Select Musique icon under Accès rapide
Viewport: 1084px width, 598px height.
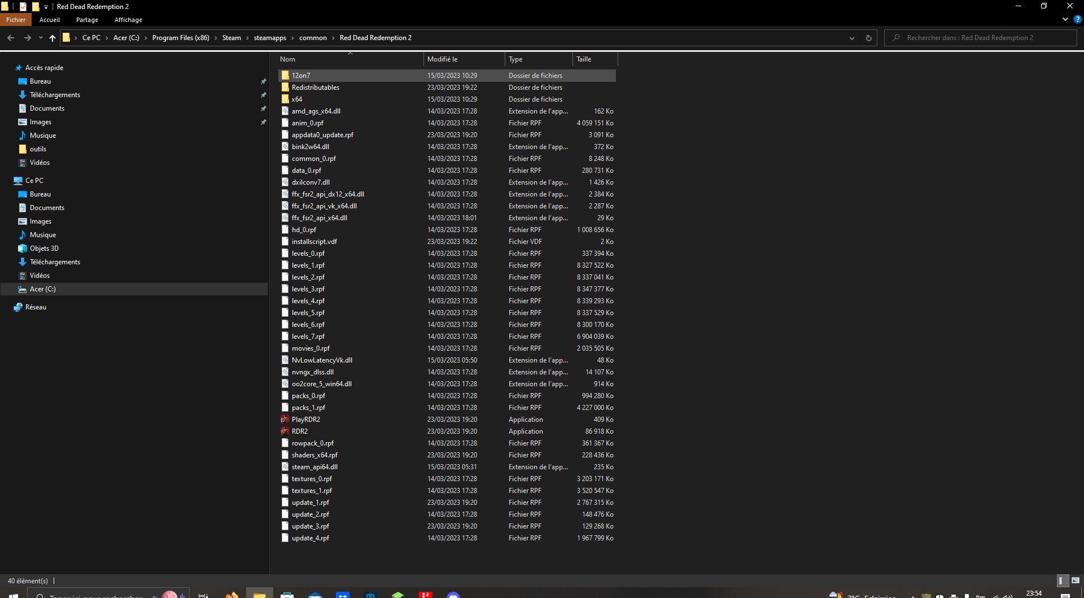click(x=23, y=136)
